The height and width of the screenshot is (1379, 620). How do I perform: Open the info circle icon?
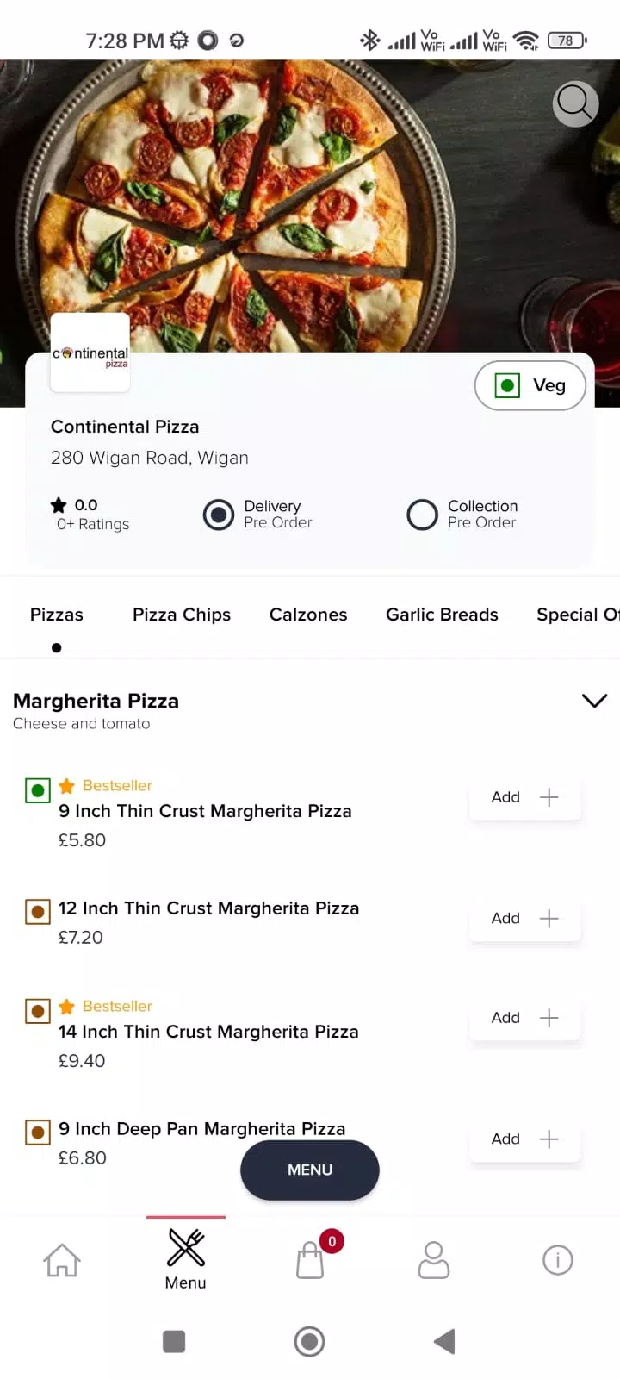(x=558, y=1260)
